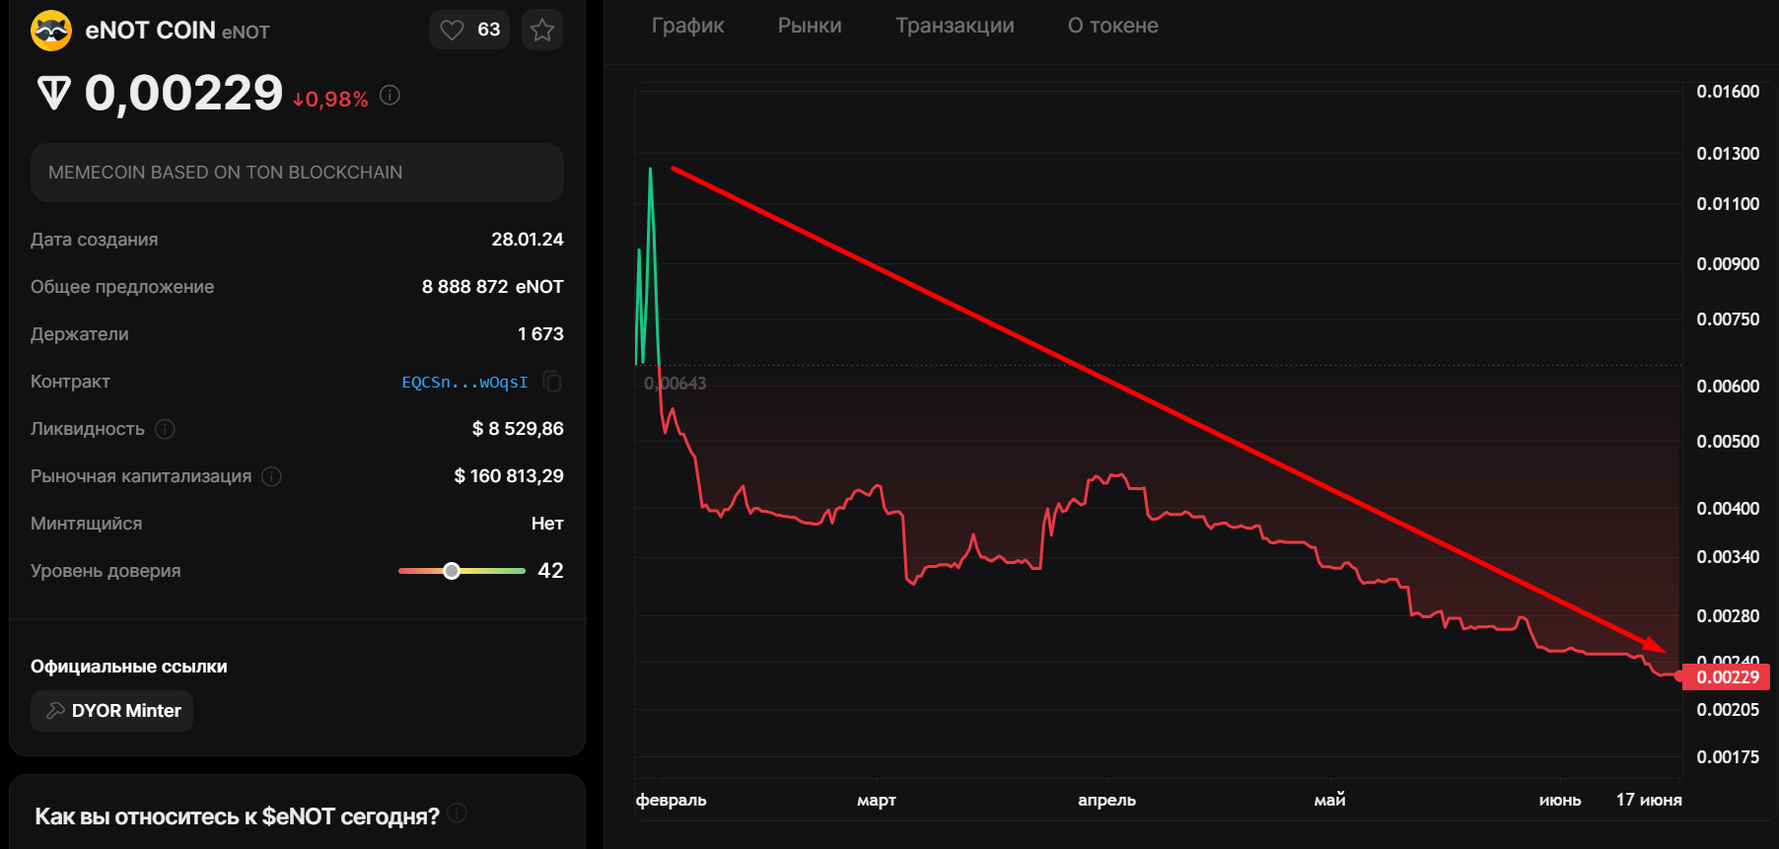Click the trust level value 42
1779x849 pixels.
(550, 571)
